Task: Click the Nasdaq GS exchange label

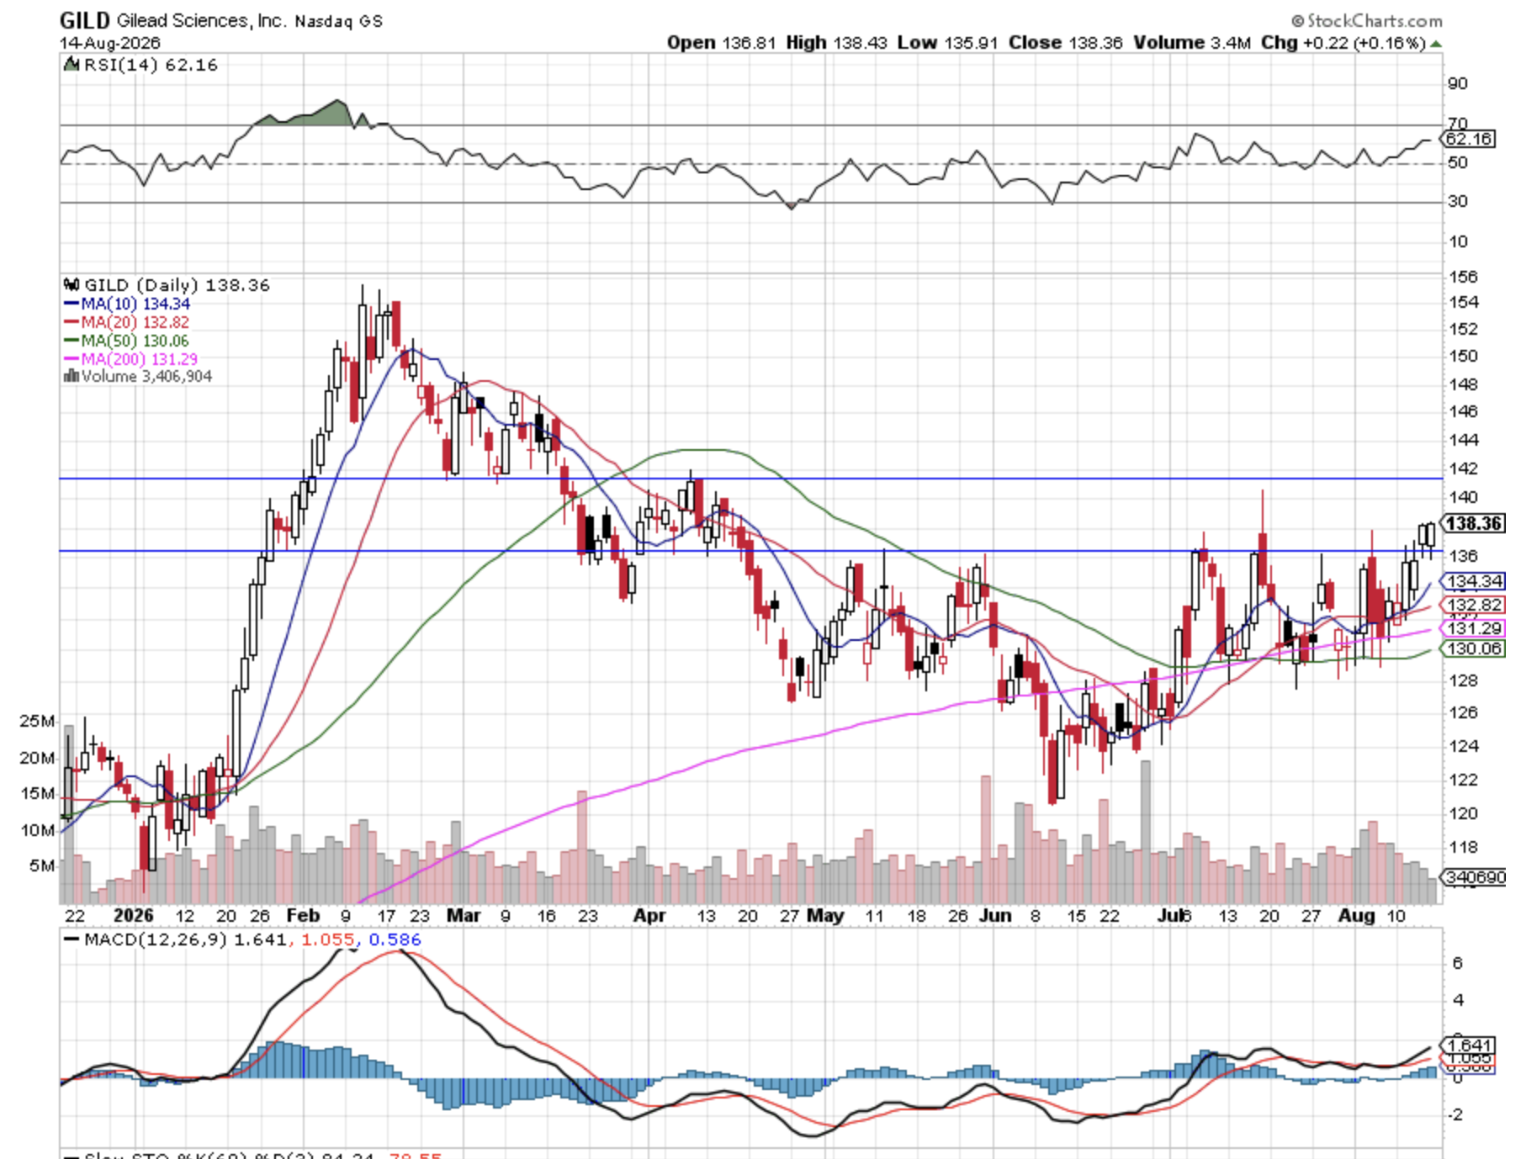Action: click(338, 21)
